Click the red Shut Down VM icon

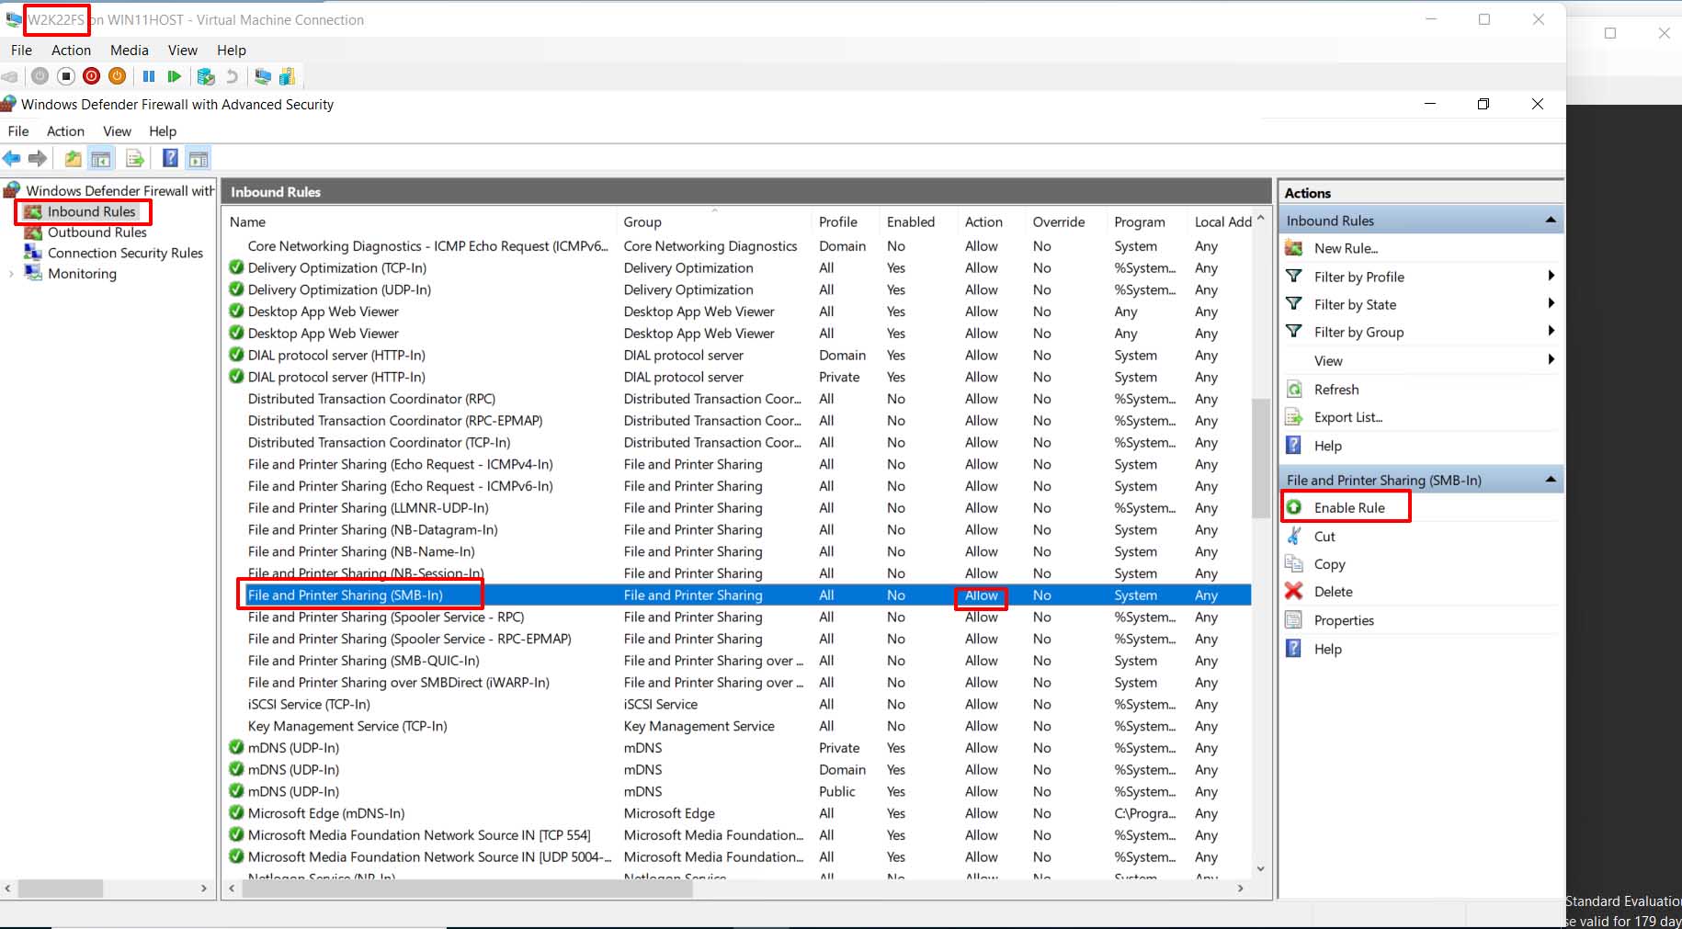(x=91, y=76)
